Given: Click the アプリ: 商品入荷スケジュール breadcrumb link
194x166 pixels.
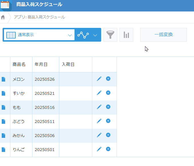Looking at the screenshot, I should coord(39,17).
